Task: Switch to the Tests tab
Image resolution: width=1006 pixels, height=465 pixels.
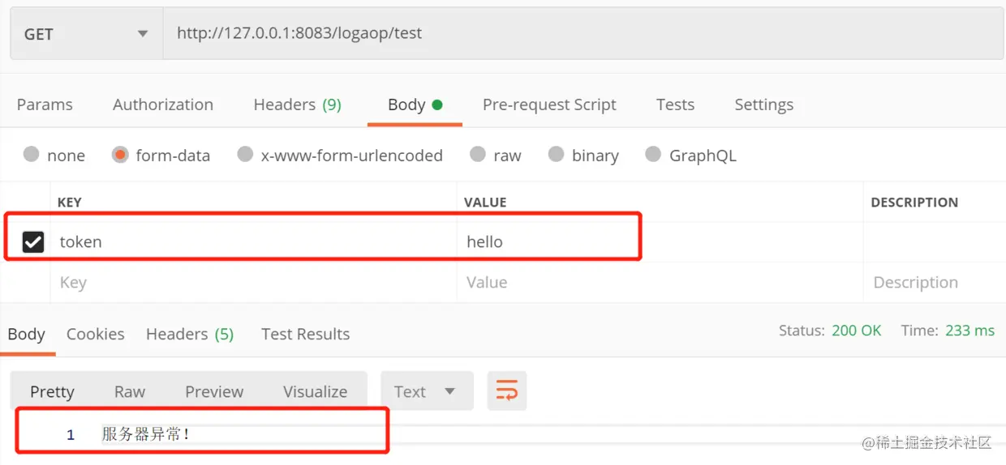Action: click(x=675, y=105)
